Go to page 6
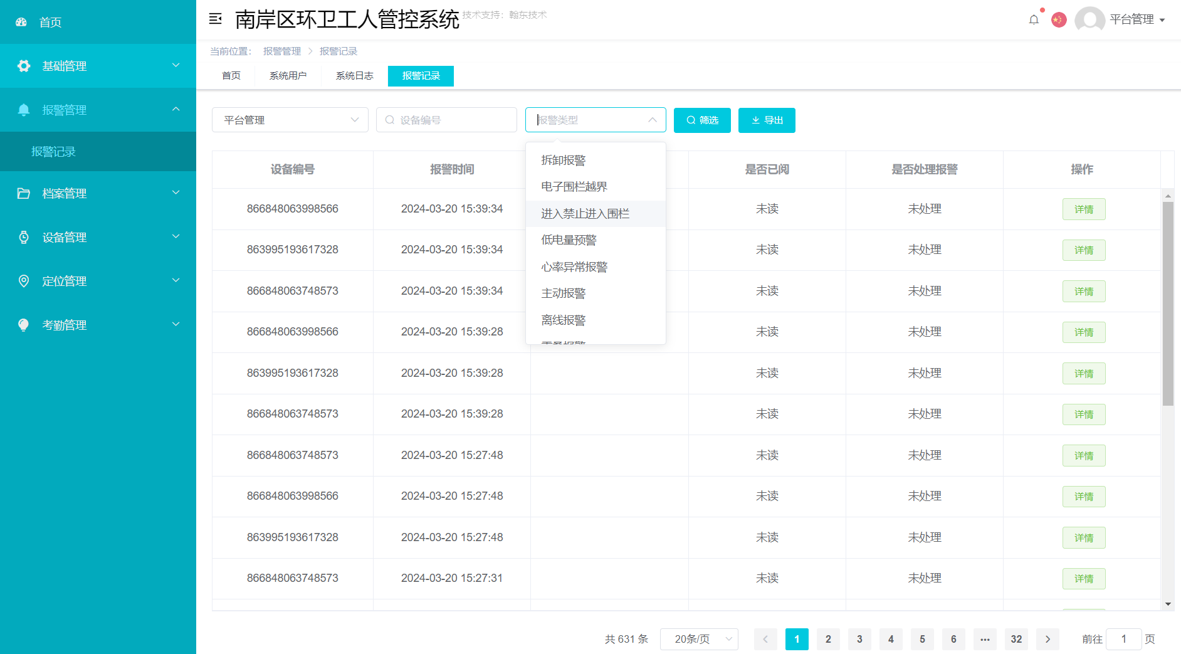Image resolution: width=1181 pixels, height=654 pixels. pyautogui.click(x=953, y=639)
